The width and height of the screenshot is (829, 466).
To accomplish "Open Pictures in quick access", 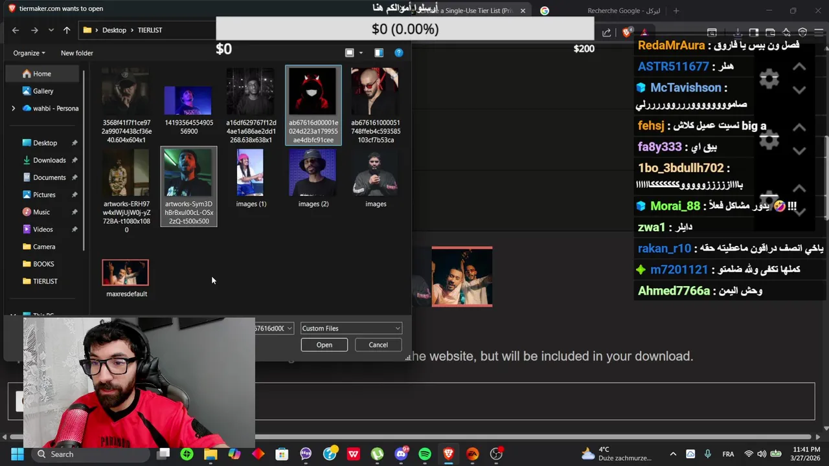I will coord(45,195).
